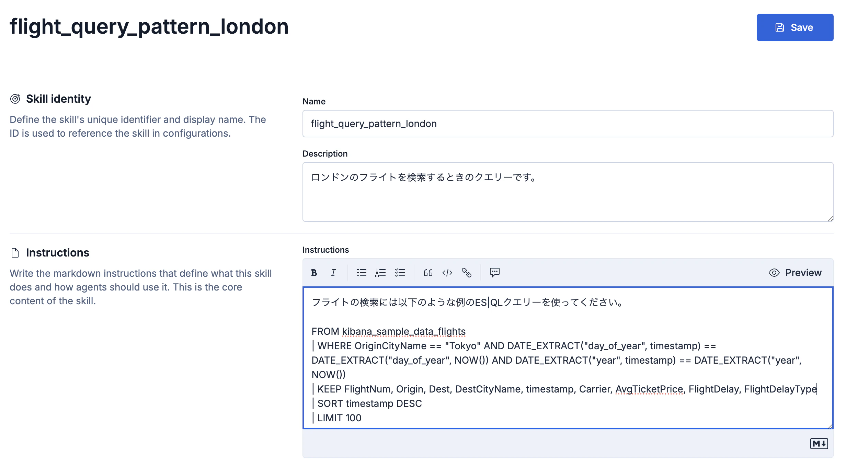The image size is (846, 467).
Task: Click the flight_query_pattern_london page title
Action: click(149, 27)
